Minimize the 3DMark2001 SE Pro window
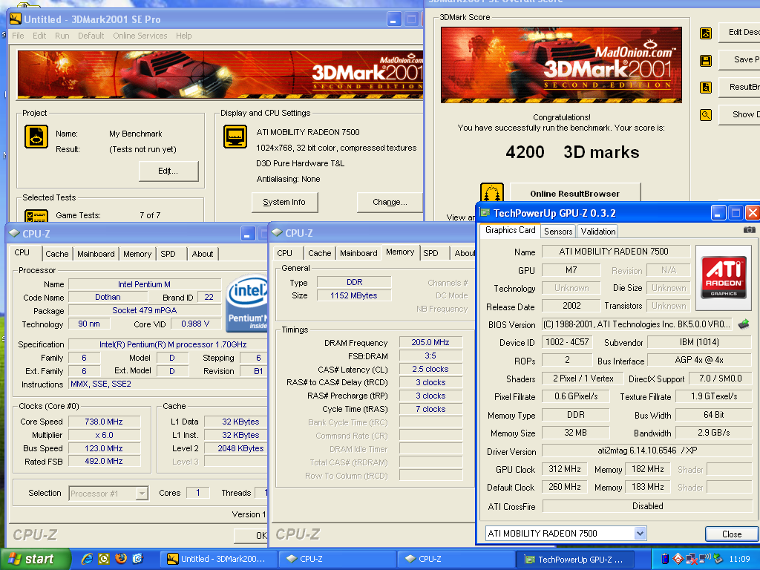Image resolution: width=760 pixels, height=570 pixels. point(395,19)
